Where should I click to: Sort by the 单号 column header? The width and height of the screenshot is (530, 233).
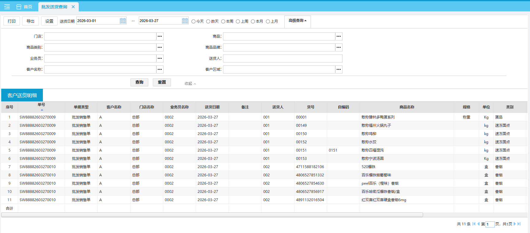pyautogui.click(x=41, y=105)
